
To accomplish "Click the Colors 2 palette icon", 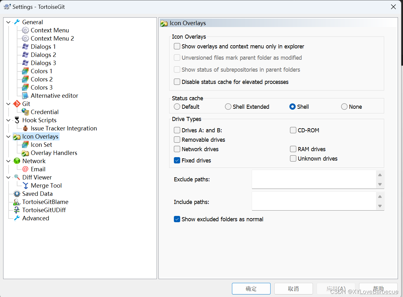I will click(x=25, y=79).
